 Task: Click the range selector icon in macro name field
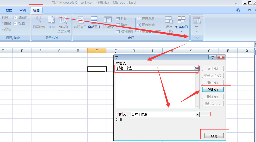pos(197,68)
